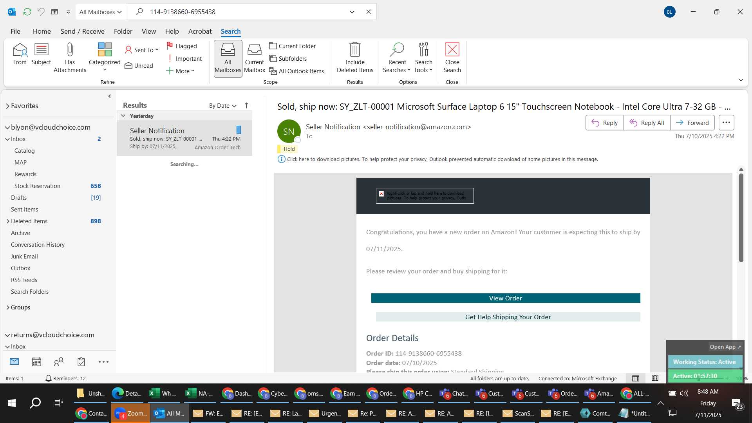Open Recent Searches dropdown
Screen dimensions: 752x423
click(397, 58)
